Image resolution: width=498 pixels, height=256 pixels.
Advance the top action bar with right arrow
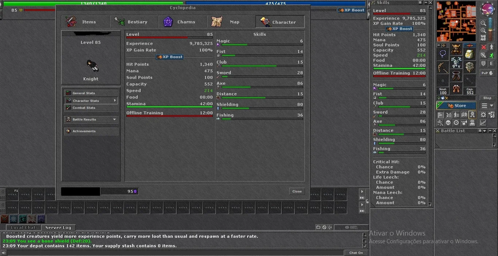pos(362,191)
